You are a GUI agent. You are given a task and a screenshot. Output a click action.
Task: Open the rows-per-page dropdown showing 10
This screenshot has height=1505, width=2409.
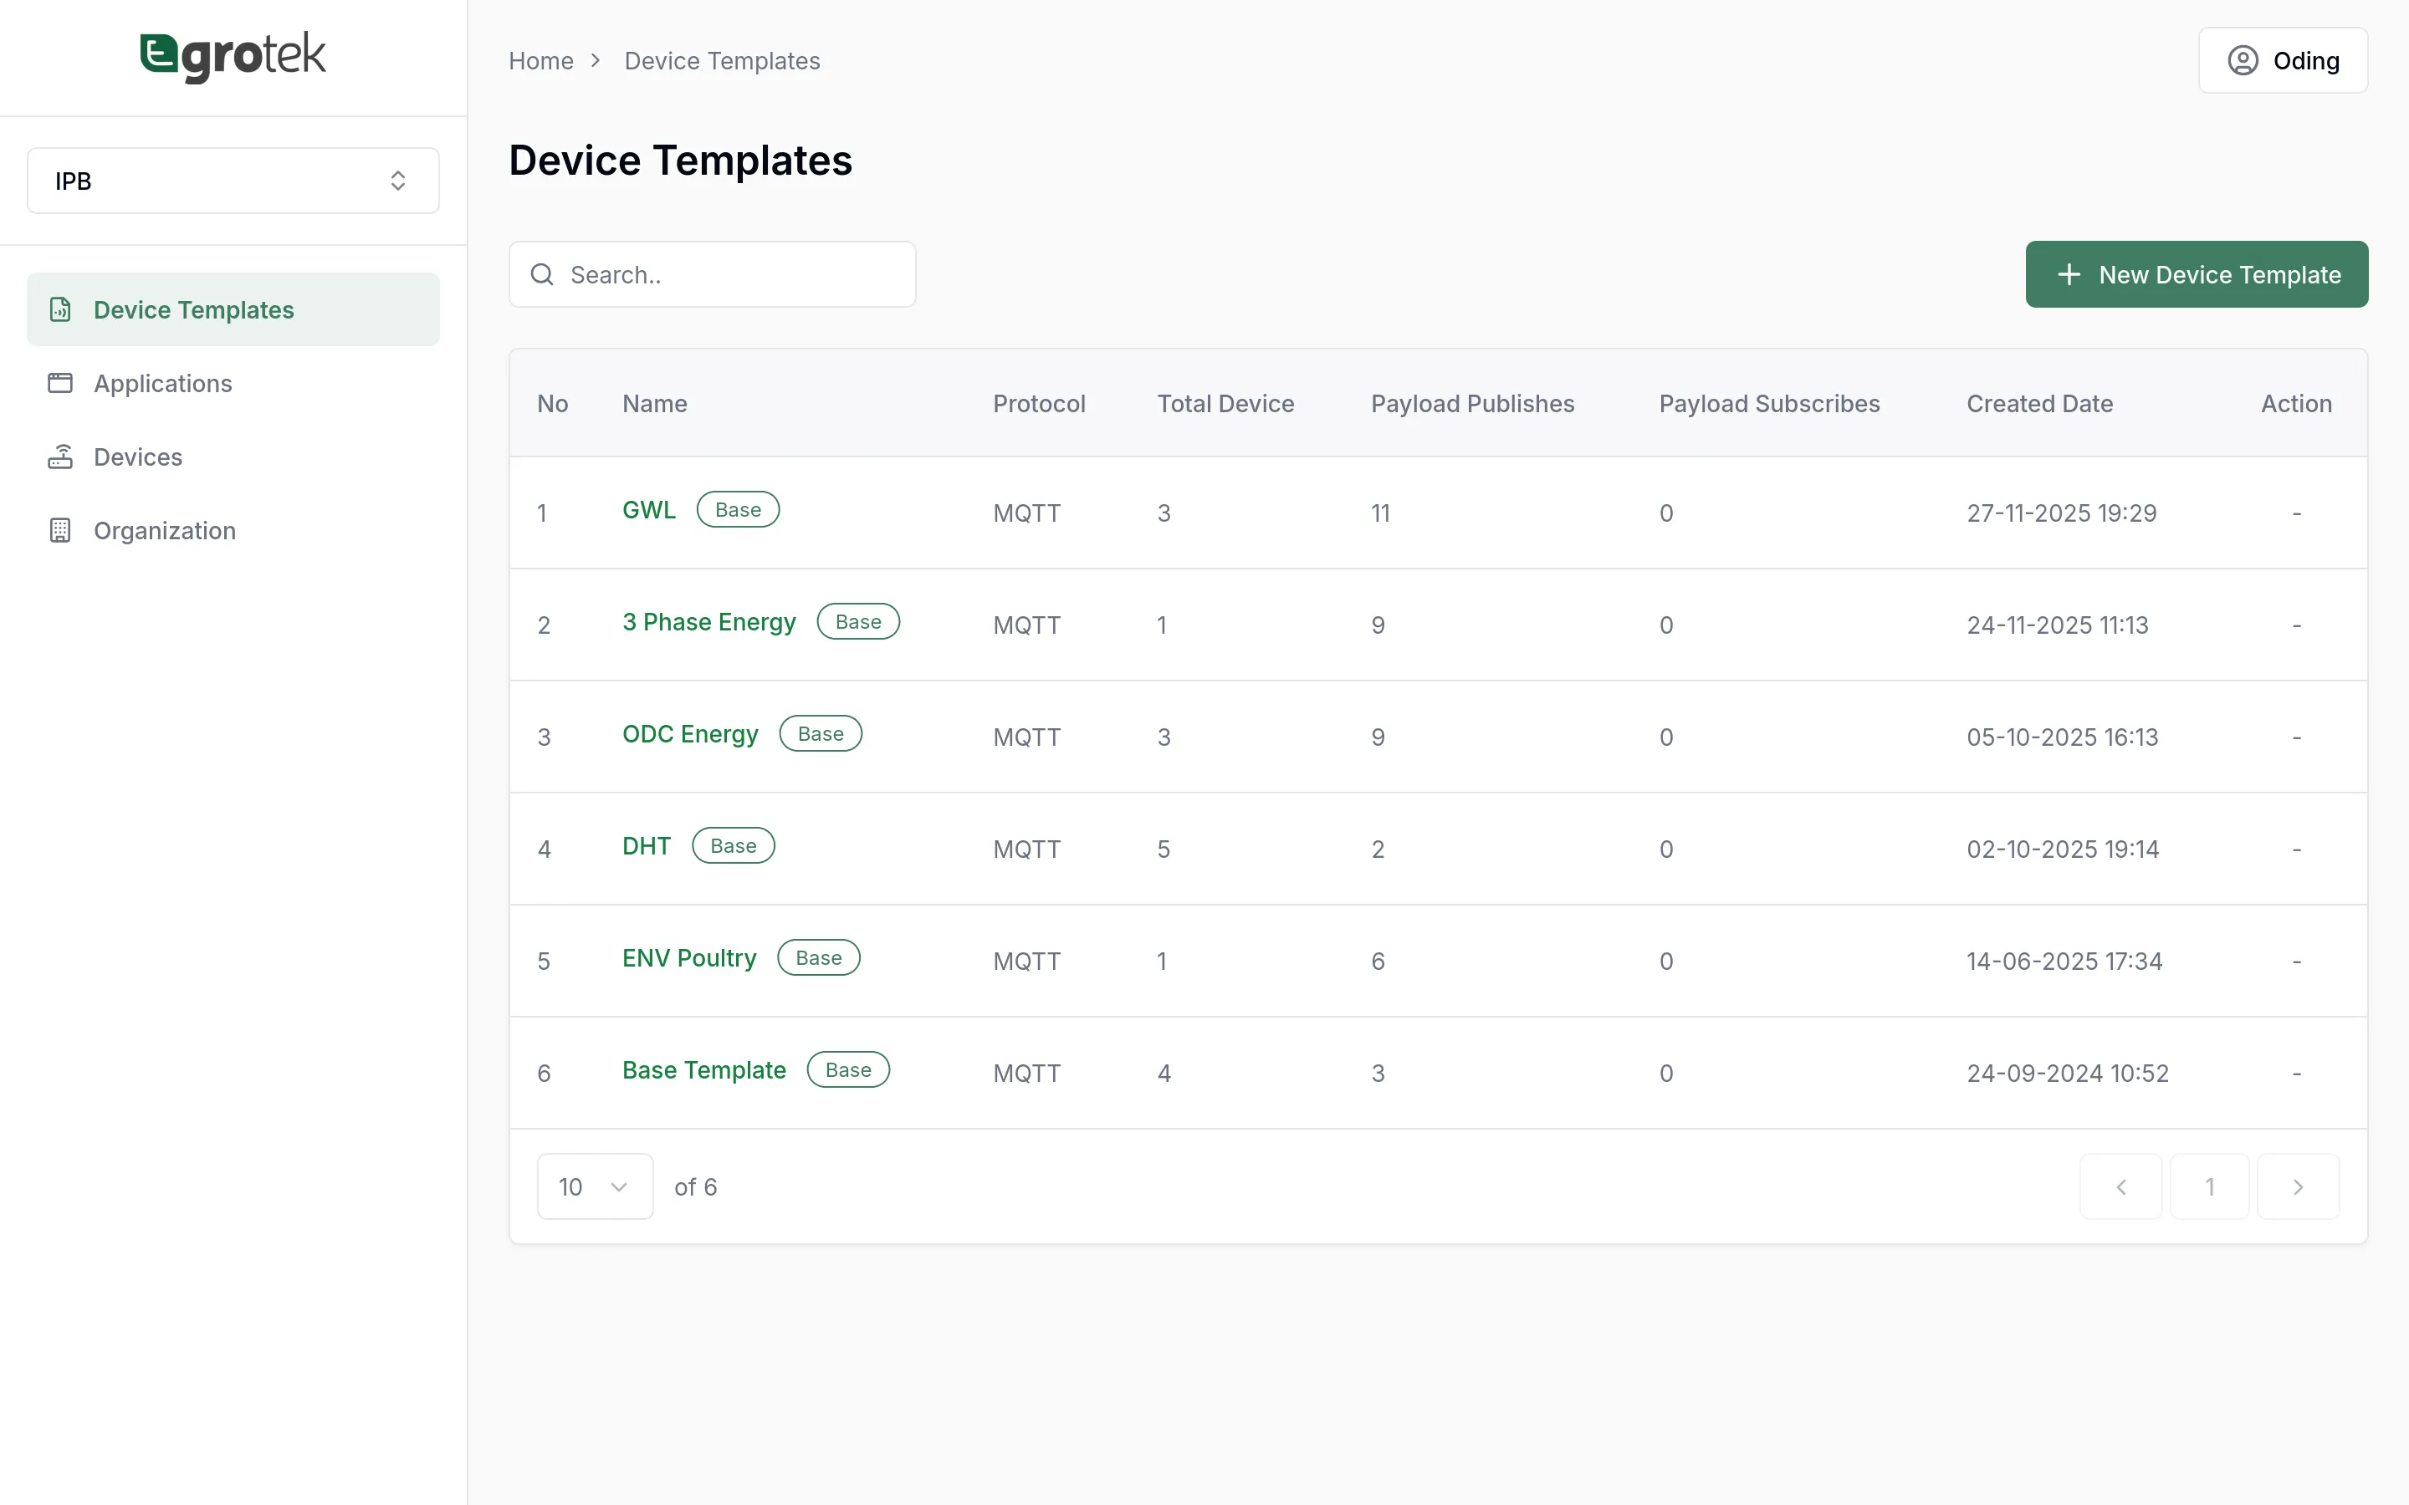(x=594, y=1186)
